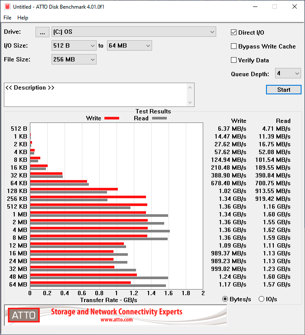Open www.atto.com link in banner
Viewport: 305px width, 335px height.
tap(117, 319)
